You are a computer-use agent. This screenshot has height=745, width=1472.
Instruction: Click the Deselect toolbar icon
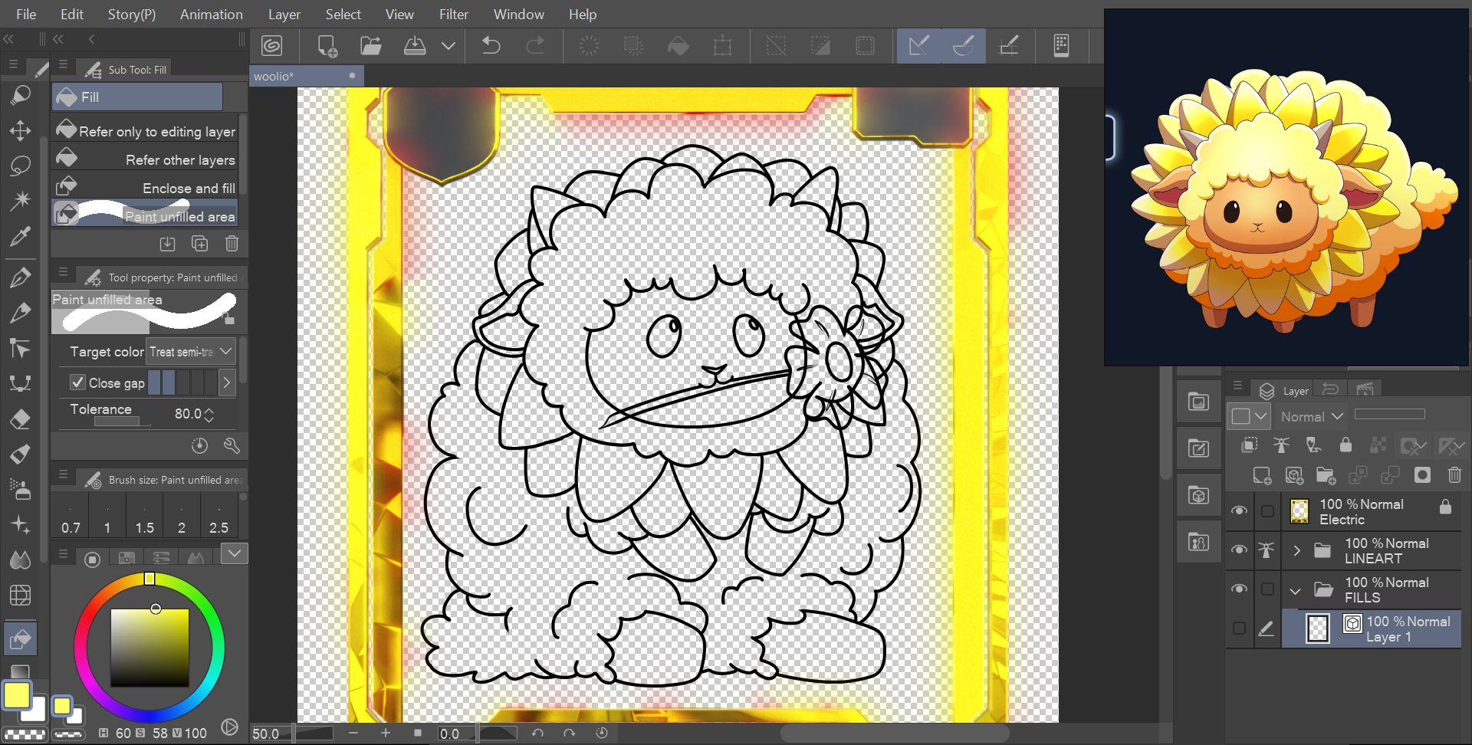pyautogui.click(x=776, y=46)
